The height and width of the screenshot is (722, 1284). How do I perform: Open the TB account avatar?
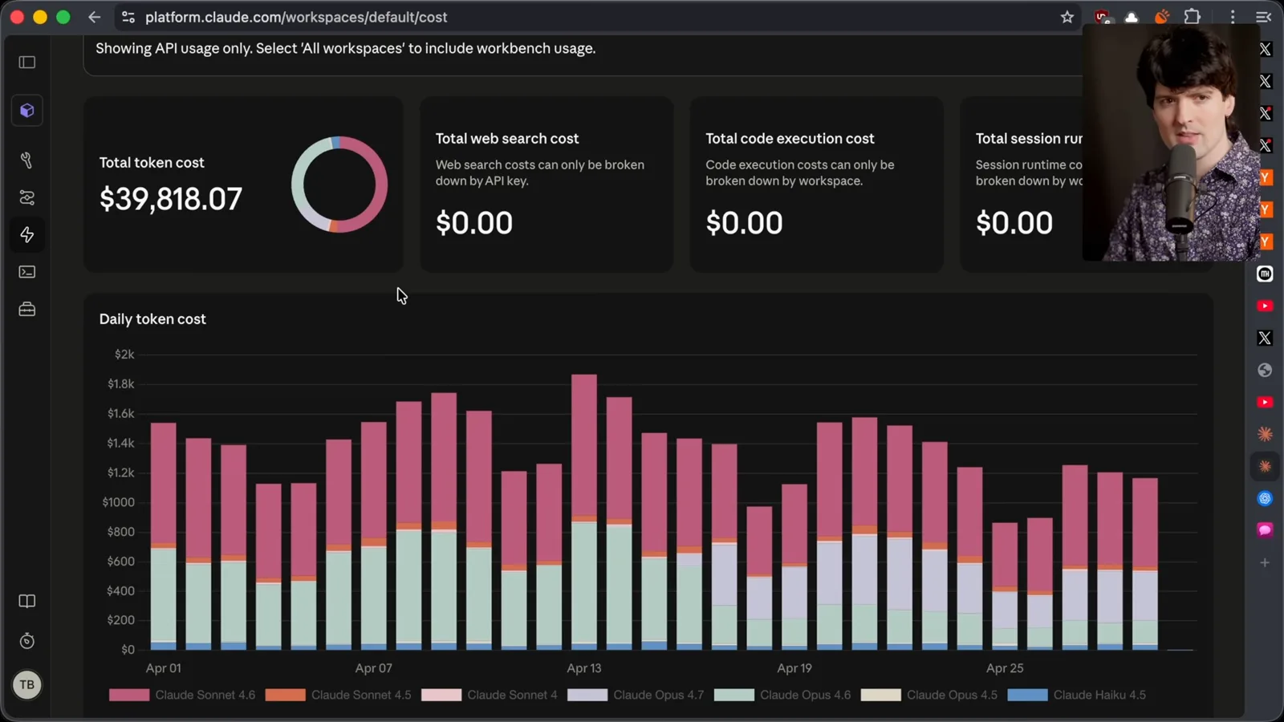(x=27, y=685)
